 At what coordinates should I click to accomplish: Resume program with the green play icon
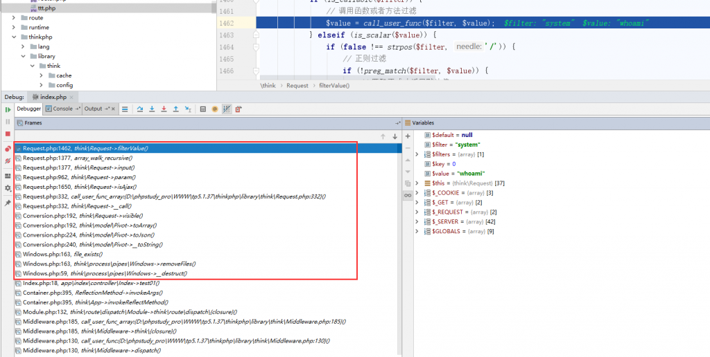(x=8, y=110)
